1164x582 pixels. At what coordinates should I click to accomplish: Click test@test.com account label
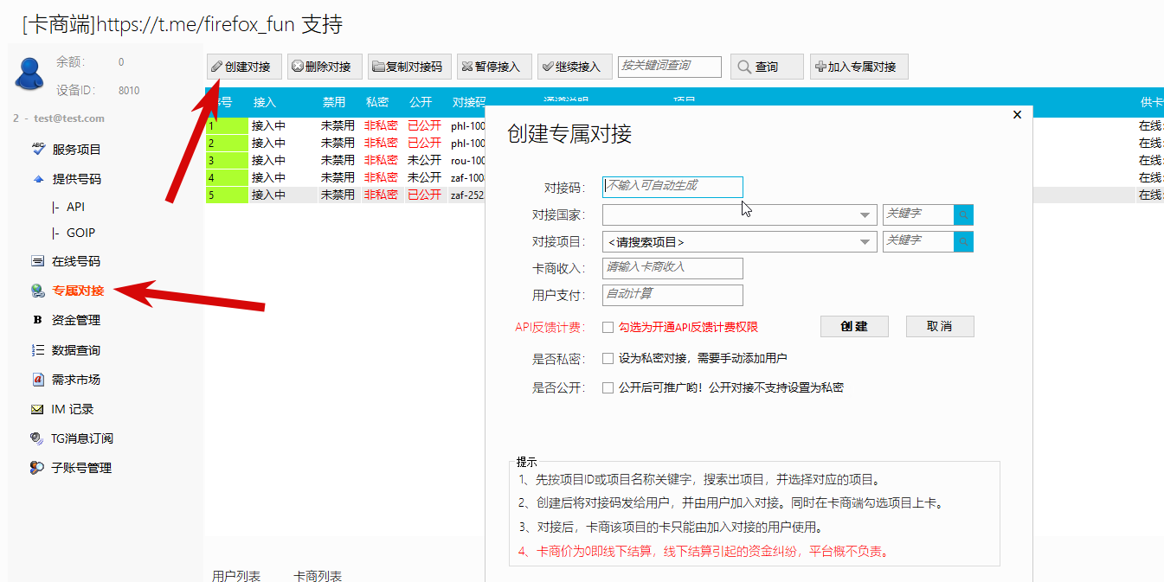click(68, 118)
